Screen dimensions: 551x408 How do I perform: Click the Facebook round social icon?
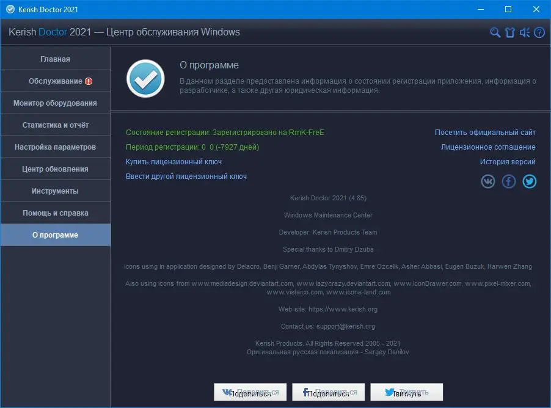coord(508,181)
